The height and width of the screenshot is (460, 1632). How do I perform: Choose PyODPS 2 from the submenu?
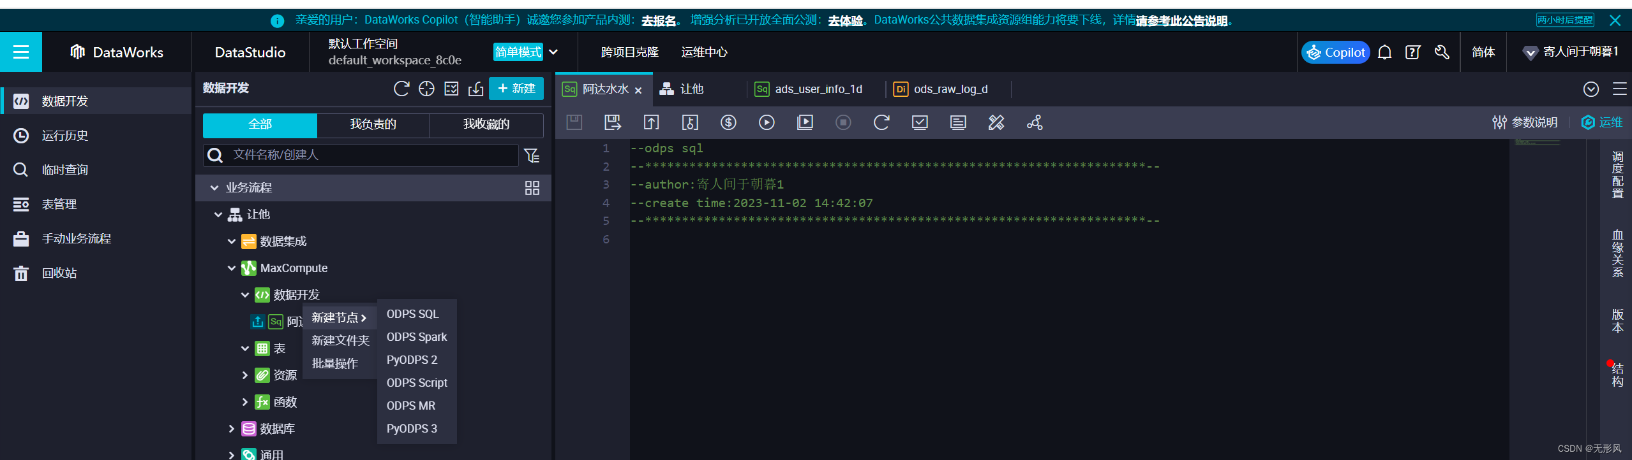pyautogui.click(x=412, y=360)
